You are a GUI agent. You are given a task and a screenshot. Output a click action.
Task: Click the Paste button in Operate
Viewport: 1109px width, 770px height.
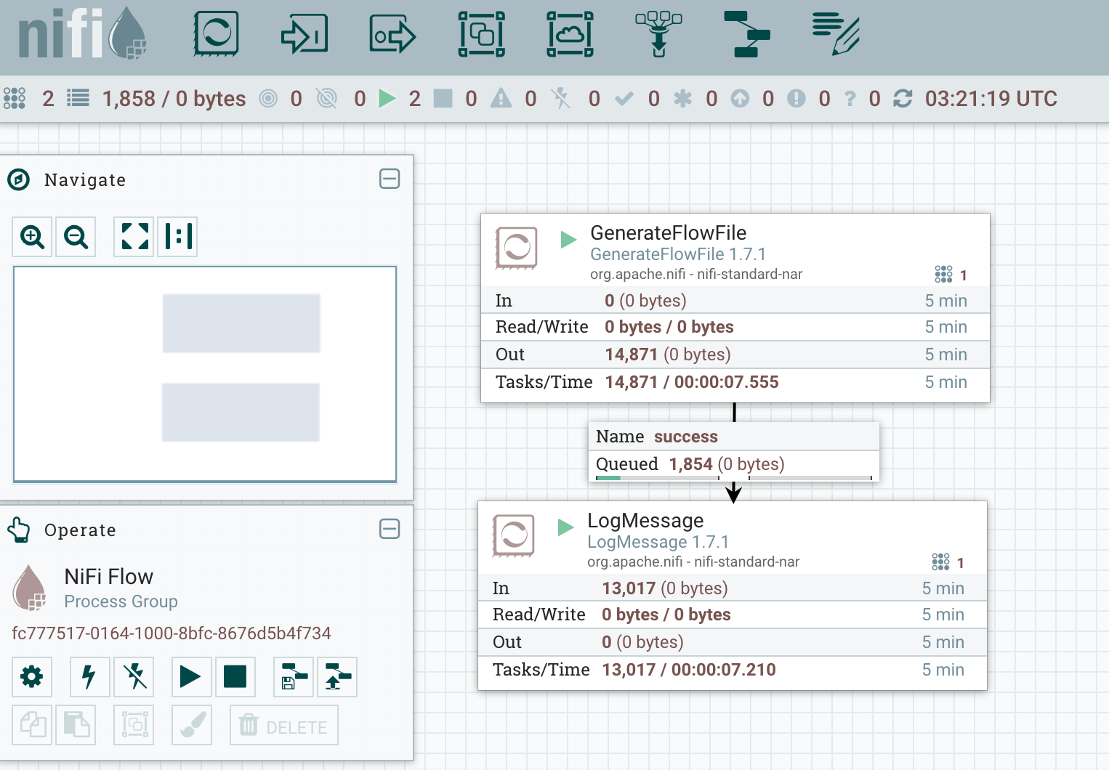[x=76, y=725]
